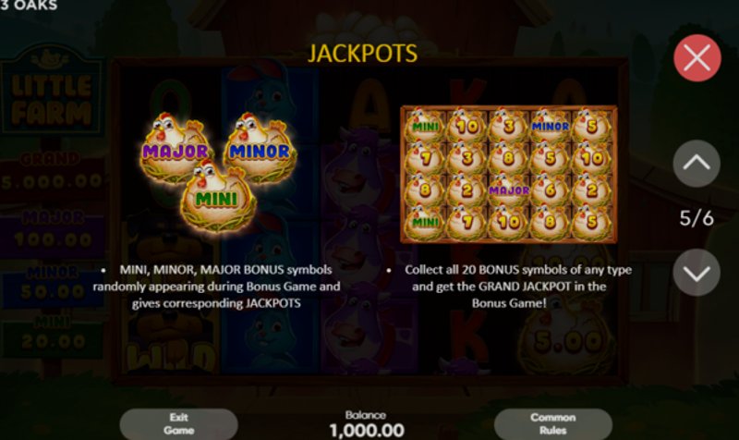Click the Little Farm logo sign

pyautogui.click(x=52, y=91)
